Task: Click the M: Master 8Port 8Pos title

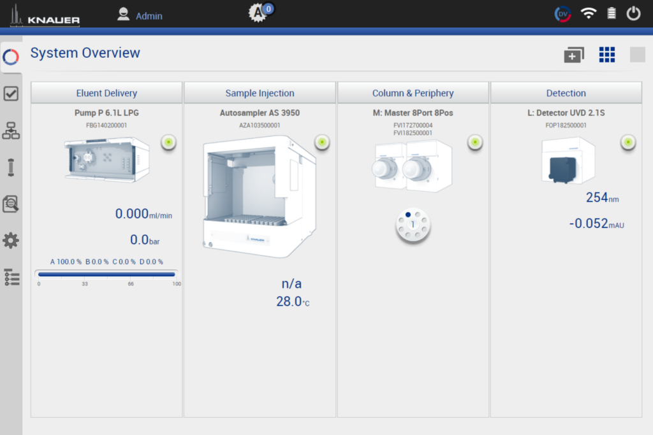Action: (413, 113)
